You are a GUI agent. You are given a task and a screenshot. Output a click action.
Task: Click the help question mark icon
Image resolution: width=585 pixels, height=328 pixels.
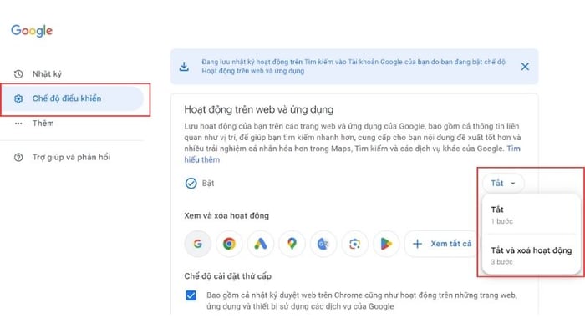point(18,157)
